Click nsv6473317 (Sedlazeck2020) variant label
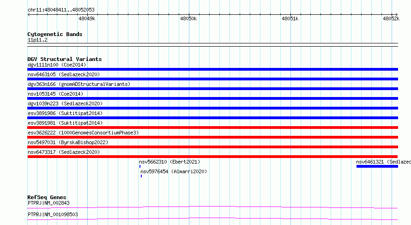Screen dimensions: 411x225 pyautogui.click(x=64, y=152)
